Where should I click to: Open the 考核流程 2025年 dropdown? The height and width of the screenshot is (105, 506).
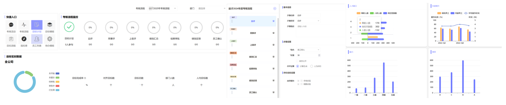tap(162, 8)
